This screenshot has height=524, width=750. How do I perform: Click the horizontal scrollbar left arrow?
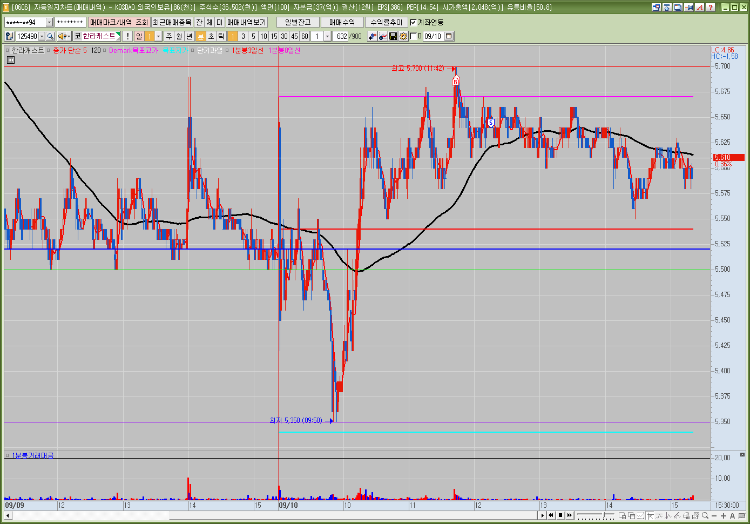point(8,516)
